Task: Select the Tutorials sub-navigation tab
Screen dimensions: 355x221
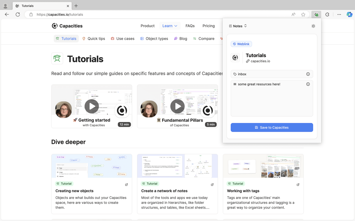Action: [x=66, y=39]
